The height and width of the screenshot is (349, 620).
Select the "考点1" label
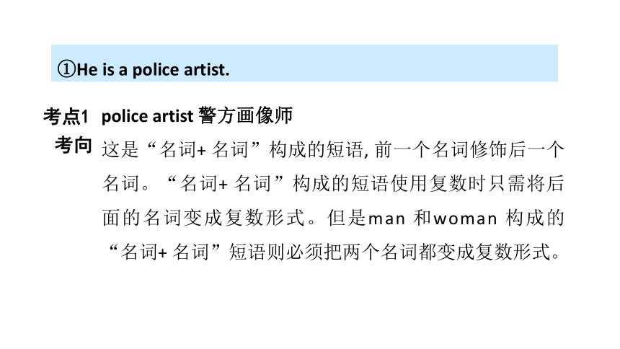66,117
